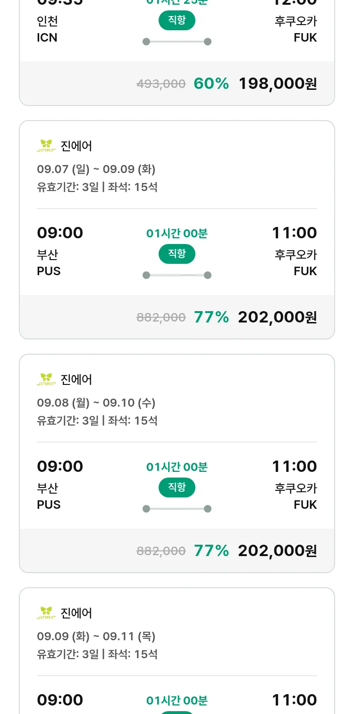Tap 직항 badge on 09.07 Busan flight
Screen dimensions: 354x714
pos(177,254)
